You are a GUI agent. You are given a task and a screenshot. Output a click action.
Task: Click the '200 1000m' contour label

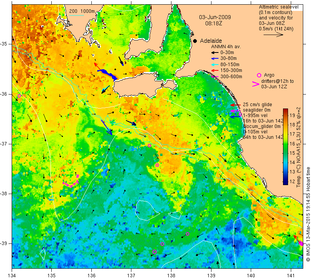(82, 11)
